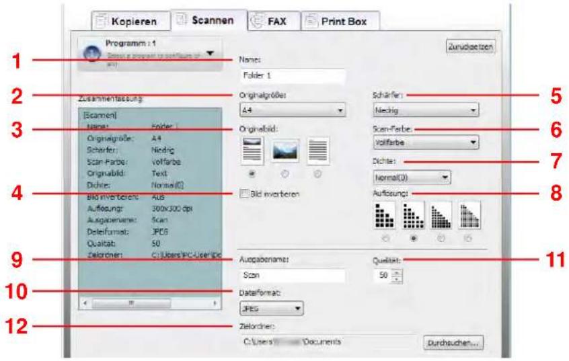Click the summary scrollbar thumb
This screenshot has width=569, height=361.
coord(131,303)
